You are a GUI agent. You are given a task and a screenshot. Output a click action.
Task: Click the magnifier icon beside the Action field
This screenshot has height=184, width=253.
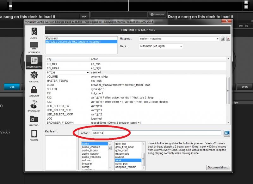(x=227, y=133)
